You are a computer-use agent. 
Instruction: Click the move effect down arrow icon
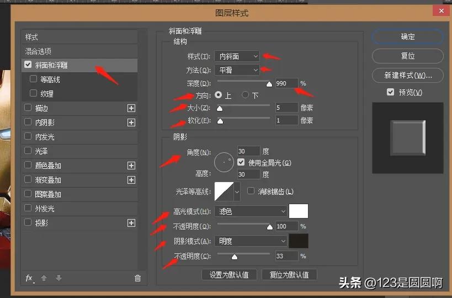[x=59, y=278]
